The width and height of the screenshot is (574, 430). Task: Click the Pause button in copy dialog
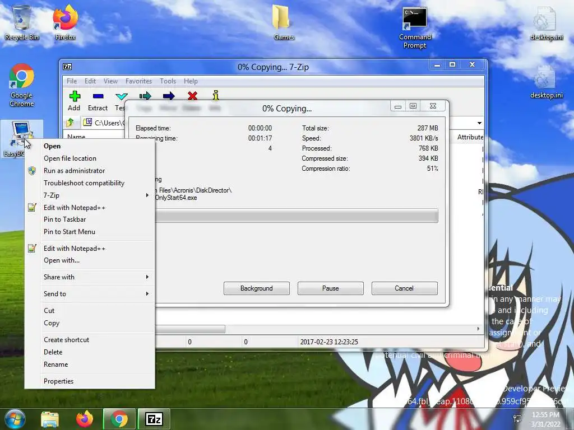[331, 288]
